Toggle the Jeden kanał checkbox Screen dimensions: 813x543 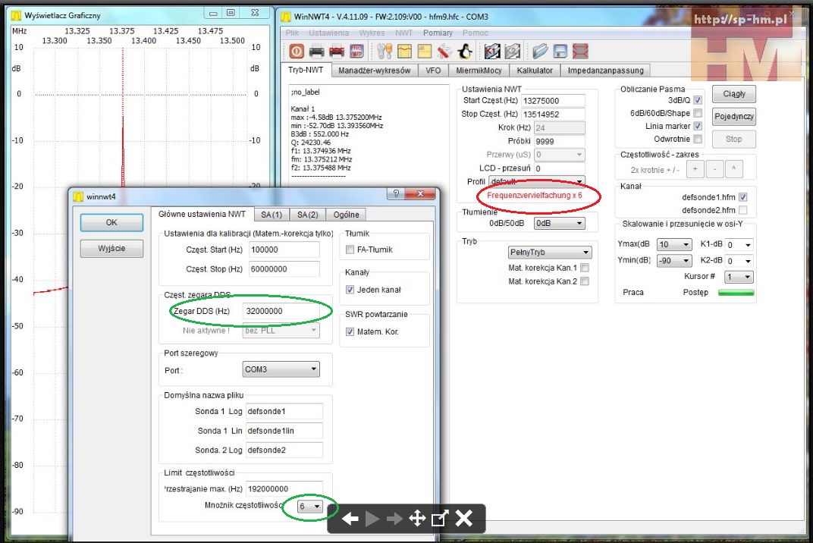(350, 290)
